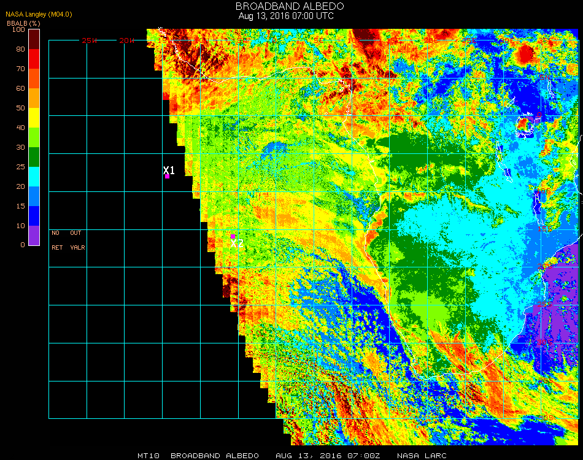Click the legend value 30
The width and height of the screenshot is (583, 460).
[x=20, y=148]
